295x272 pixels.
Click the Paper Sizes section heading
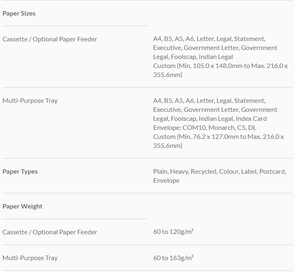(x=19, y=14)
